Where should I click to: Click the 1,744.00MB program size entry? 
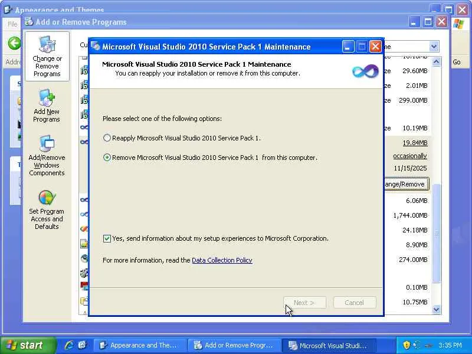coord(410,215)
